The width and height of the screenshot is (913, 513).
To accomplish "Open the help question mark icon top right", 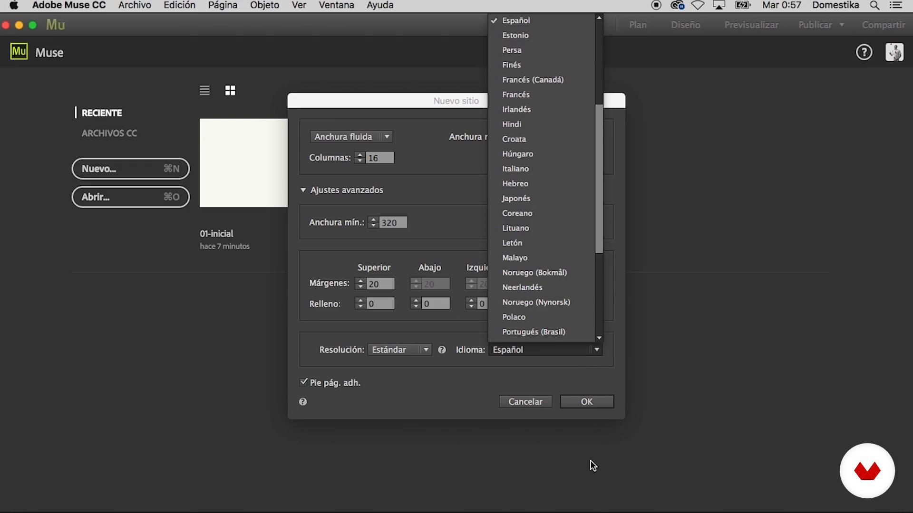I will click(x=864, y=52).
